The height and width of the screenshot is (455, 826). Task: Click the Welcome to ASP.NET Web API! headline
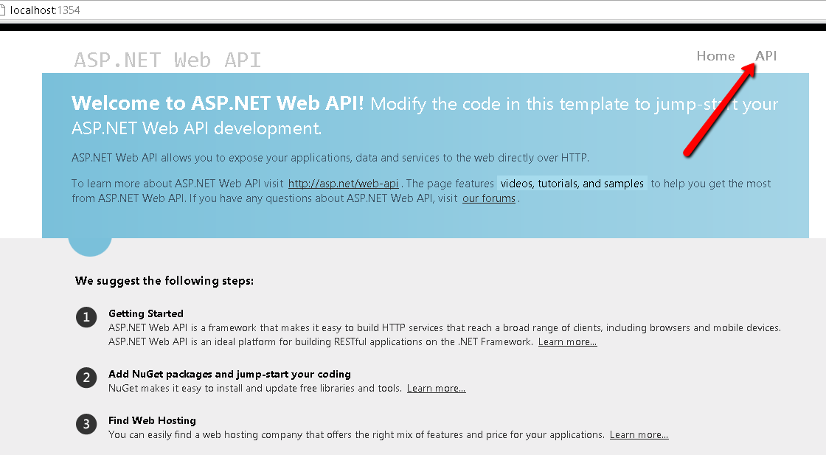pos(218,103)
